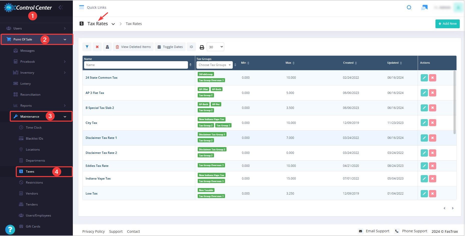Open the Privacy Policy link

(94, 232)
